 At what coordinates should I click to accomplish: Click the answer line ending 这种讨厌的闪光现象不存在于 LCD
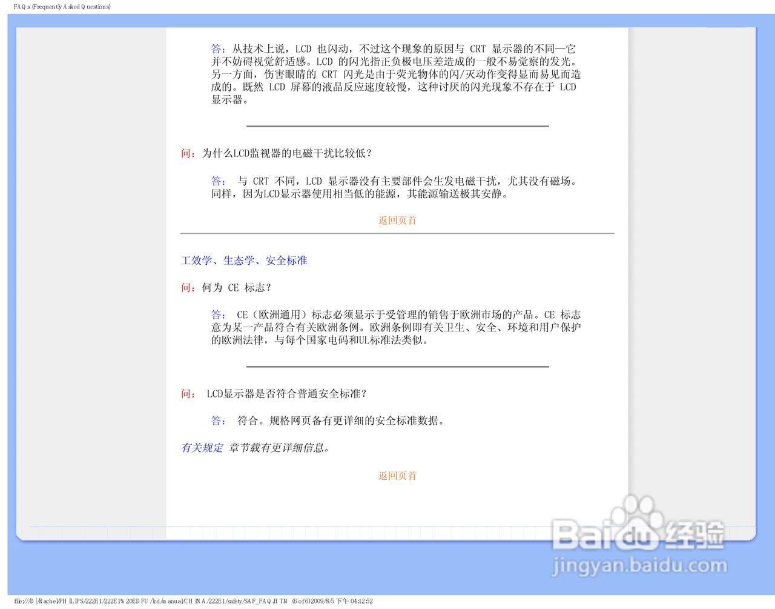(394, 87)
